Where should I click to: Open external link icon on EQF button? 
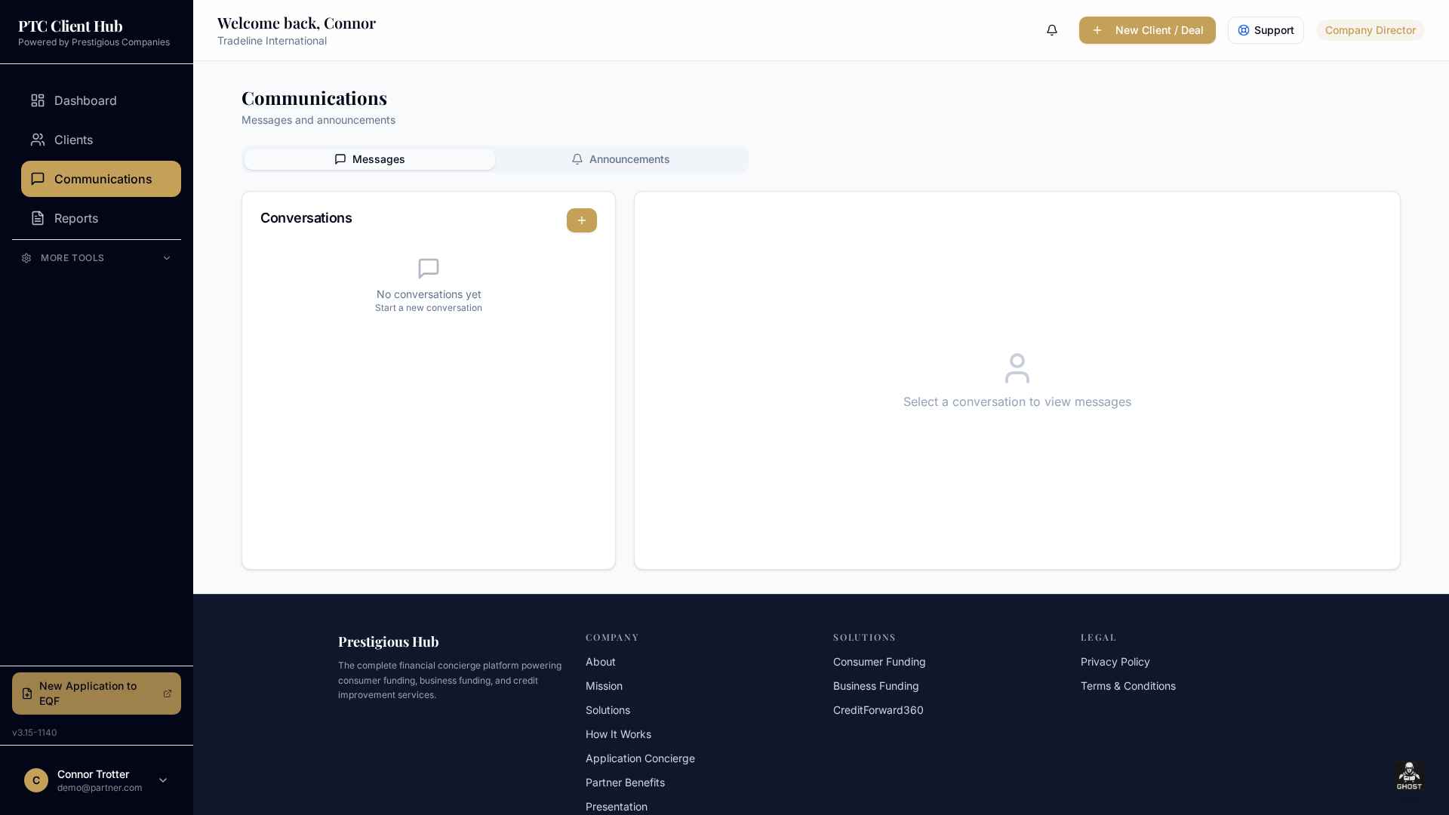click(x=168, y=694)
